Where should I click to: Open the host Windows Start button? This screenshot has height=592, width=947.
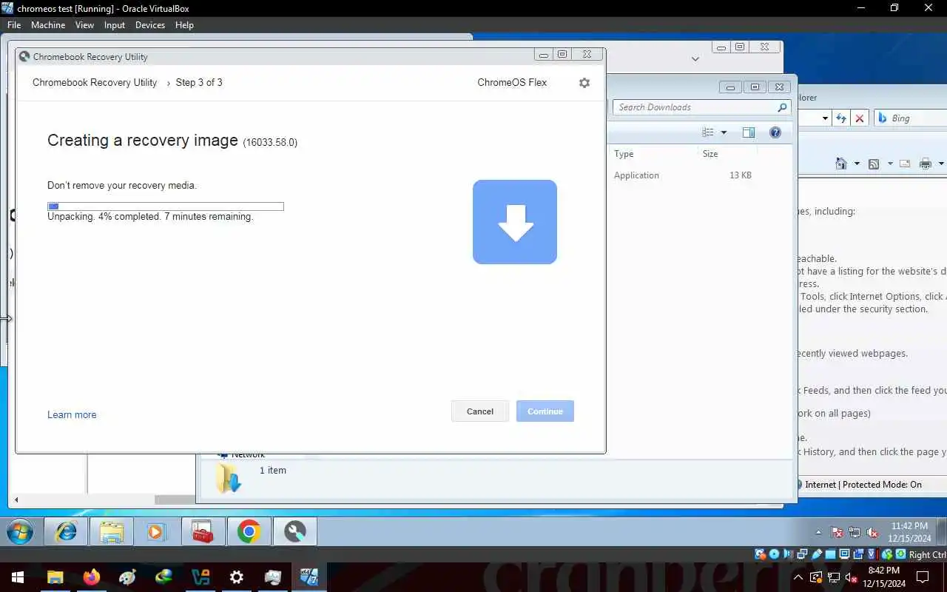pyautogui.click(x=18, y=577)
